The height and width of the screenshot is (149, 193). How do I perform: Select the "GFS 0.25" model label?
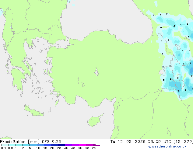(x=51, y=142)
